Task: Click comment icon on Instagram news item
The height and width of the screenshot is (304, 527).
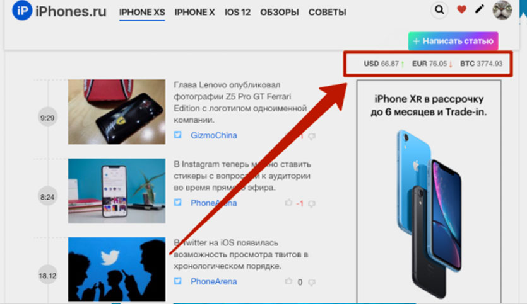Action: [x=312, y=203]
